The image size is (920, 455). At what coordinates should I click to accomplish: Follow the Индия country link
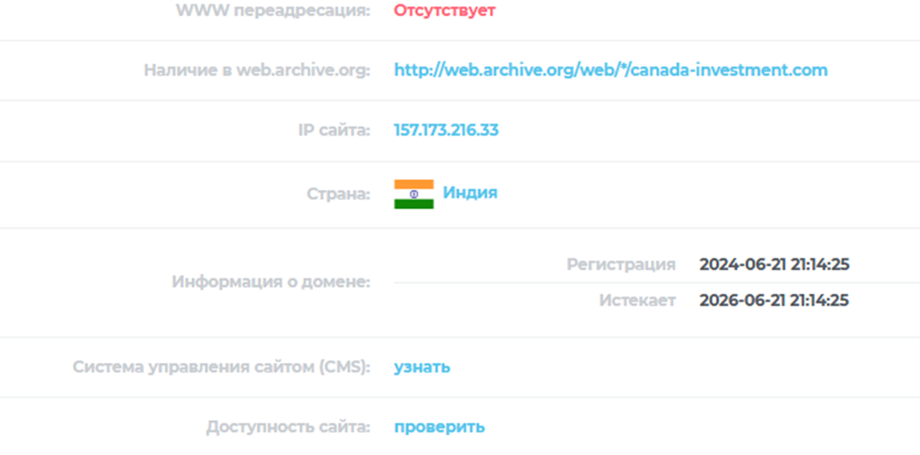(470, 193)
